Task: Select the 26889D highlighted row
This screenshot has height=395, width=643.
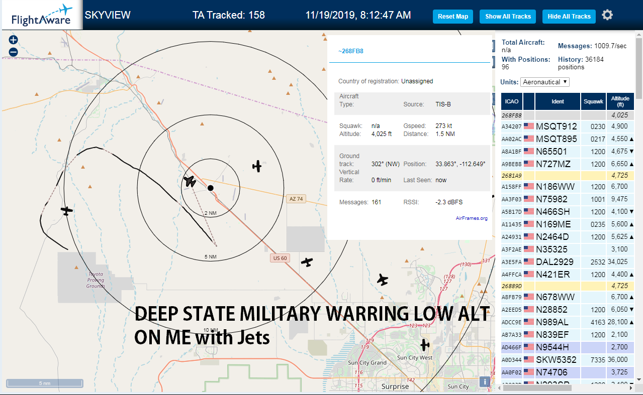Action: [568, 286]
